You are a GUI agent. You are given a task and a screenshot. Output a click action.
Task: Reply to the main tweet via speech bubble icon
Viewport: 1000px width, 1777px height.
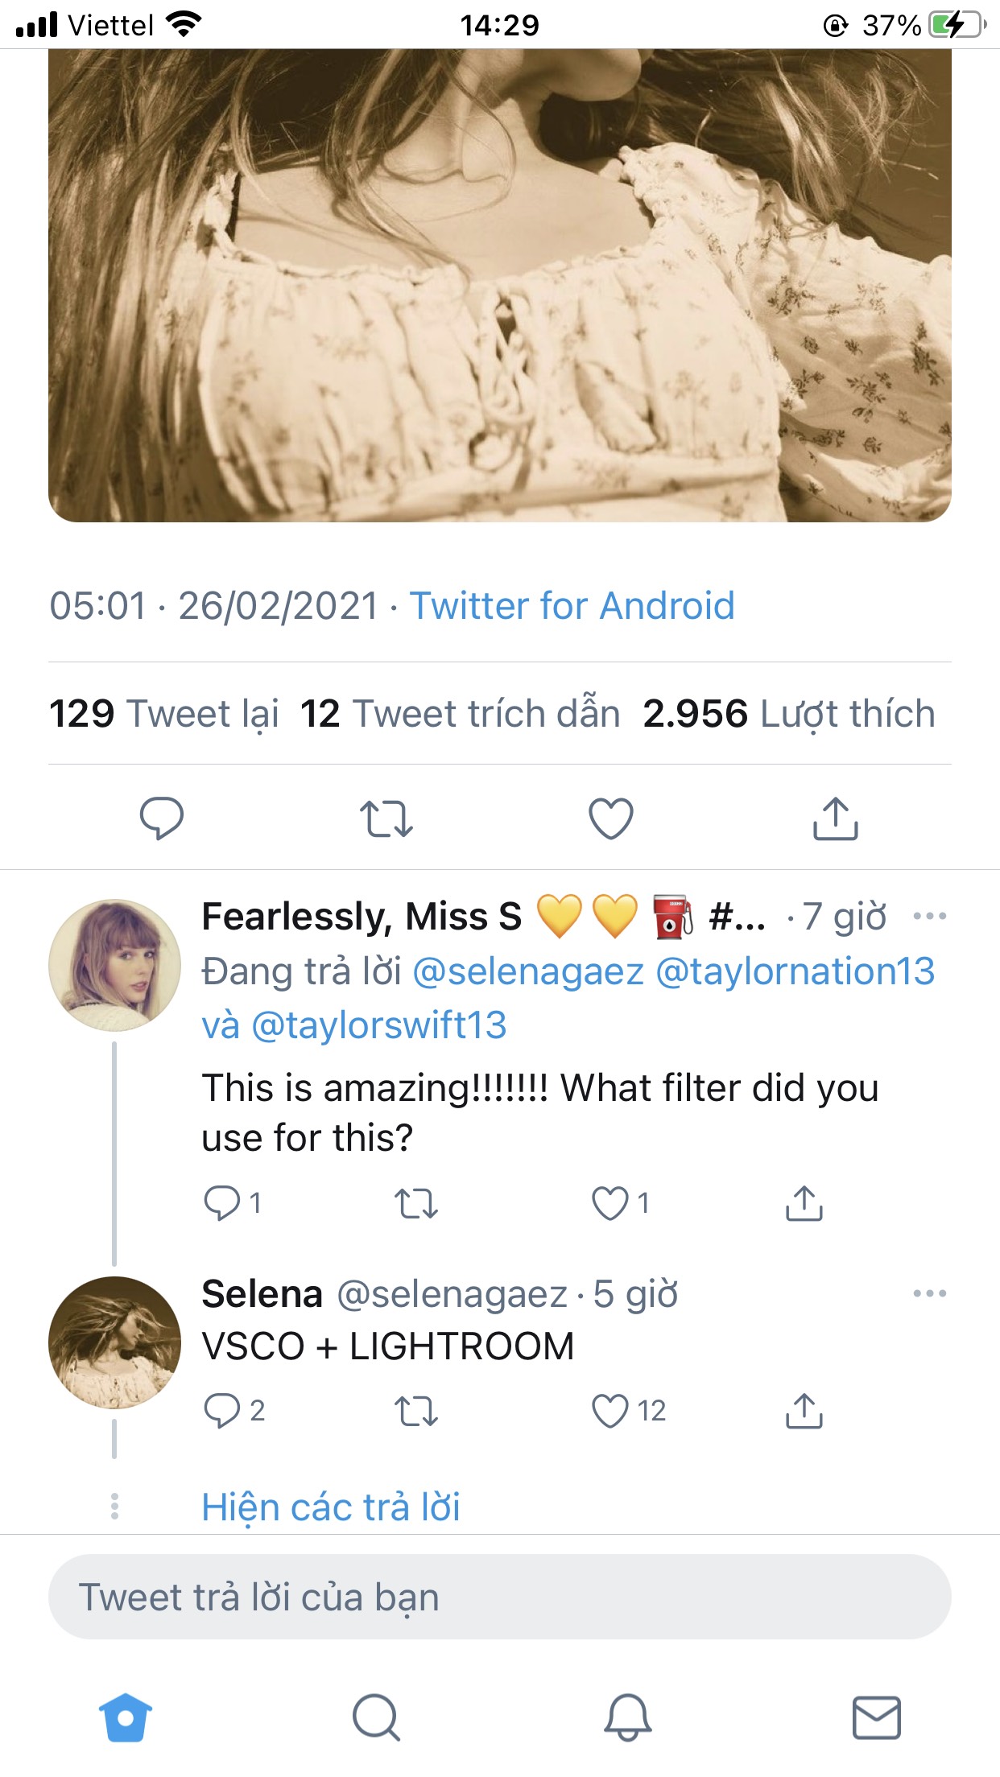point(161,818)
